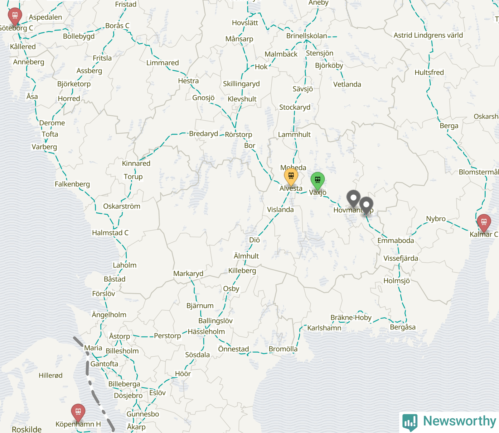Screen dimensions: 499x433
Task: Click the Halmstad C station label
Action: (x=110, y=233)
